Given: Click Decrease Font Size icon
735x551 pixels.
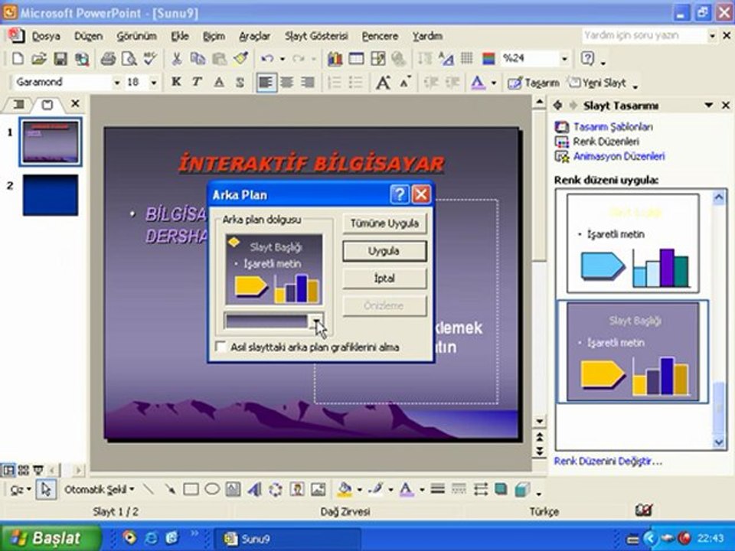Looking at the screenshot, I should (x=404, y=82).
